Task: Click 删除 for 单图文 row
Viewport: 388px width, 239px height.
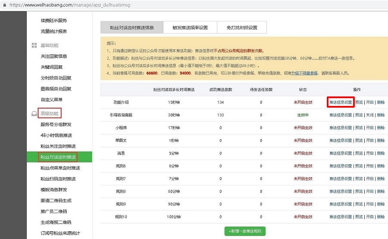Action: 381,140
